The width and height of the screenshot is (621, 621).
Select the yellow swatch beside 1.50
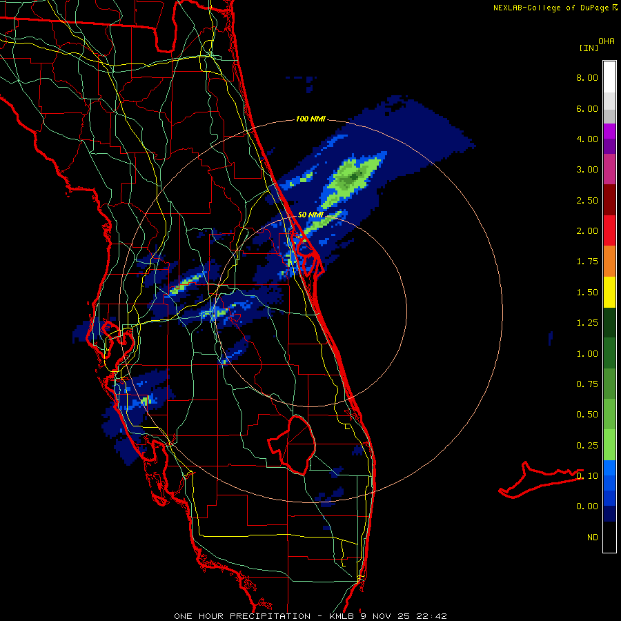[x=609, y=292]
